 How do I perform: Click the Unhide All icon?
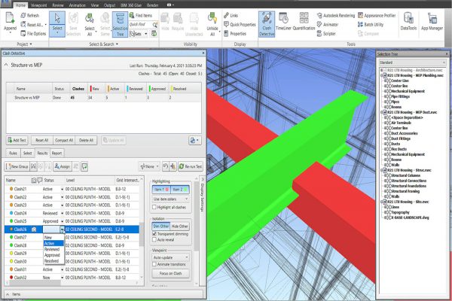(x=212, y=24)
